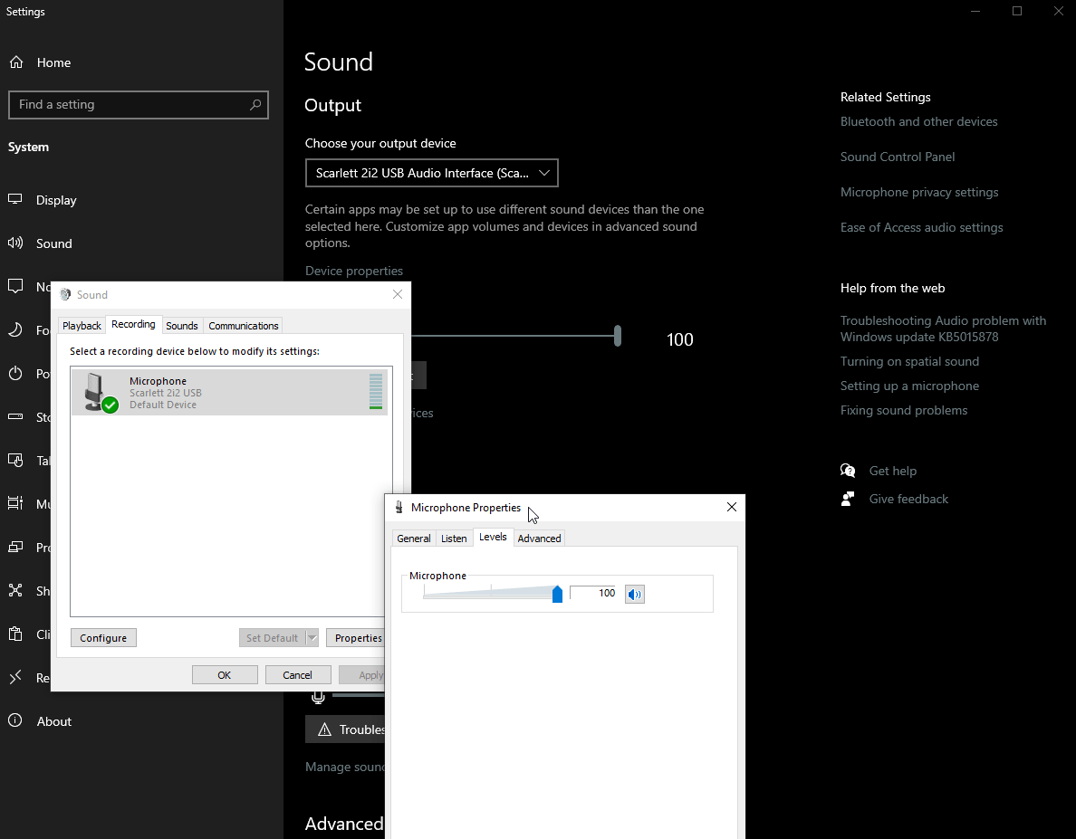The width and height of the screenshot is (1076, 839).
Task: Click the Tablet icon in sidebar
Action: point(15,460)
